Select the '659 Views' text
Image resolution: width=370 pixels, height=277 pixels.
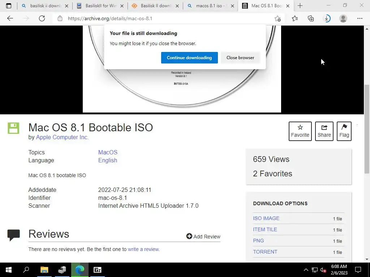(271, 159)
